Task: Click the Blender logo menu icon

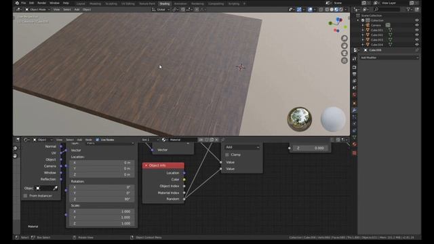Action: coord(17,3)
